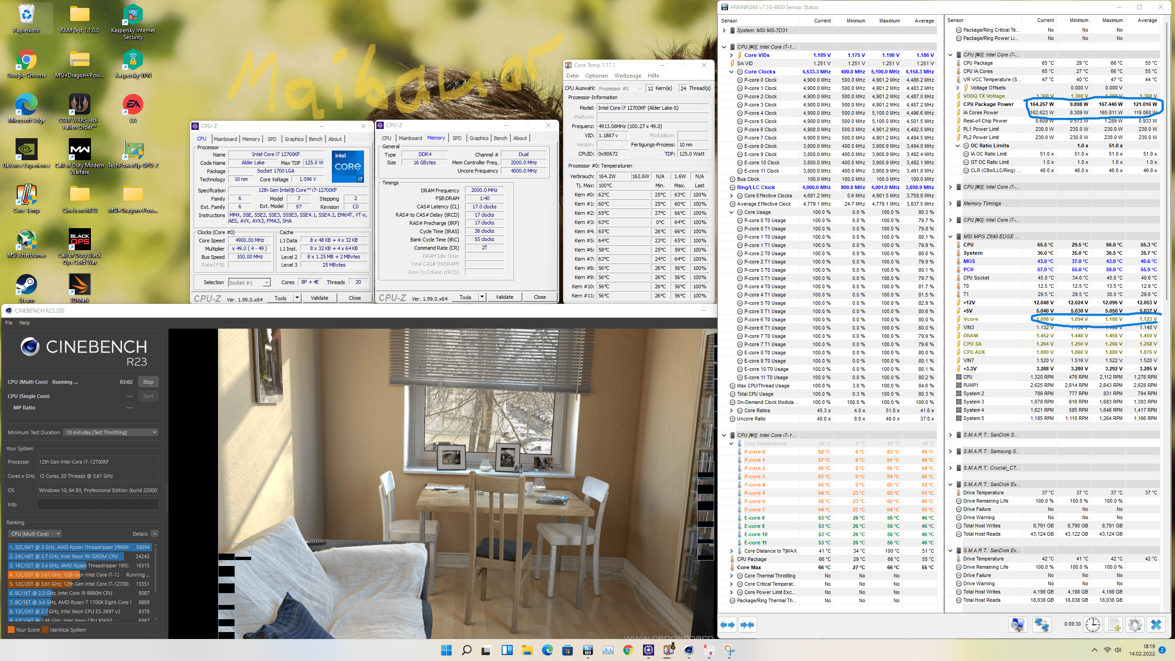The width and height of the screenshot is (1175, 661).
Task: Open Socket #1 selection dropdown in CPU-Z
Action: [x=249, y=282]
